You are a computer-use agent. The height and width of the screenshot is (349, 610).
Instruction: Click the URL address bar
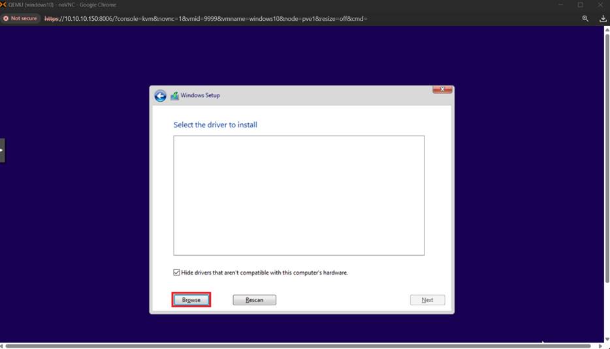click(x=261, y=18)
